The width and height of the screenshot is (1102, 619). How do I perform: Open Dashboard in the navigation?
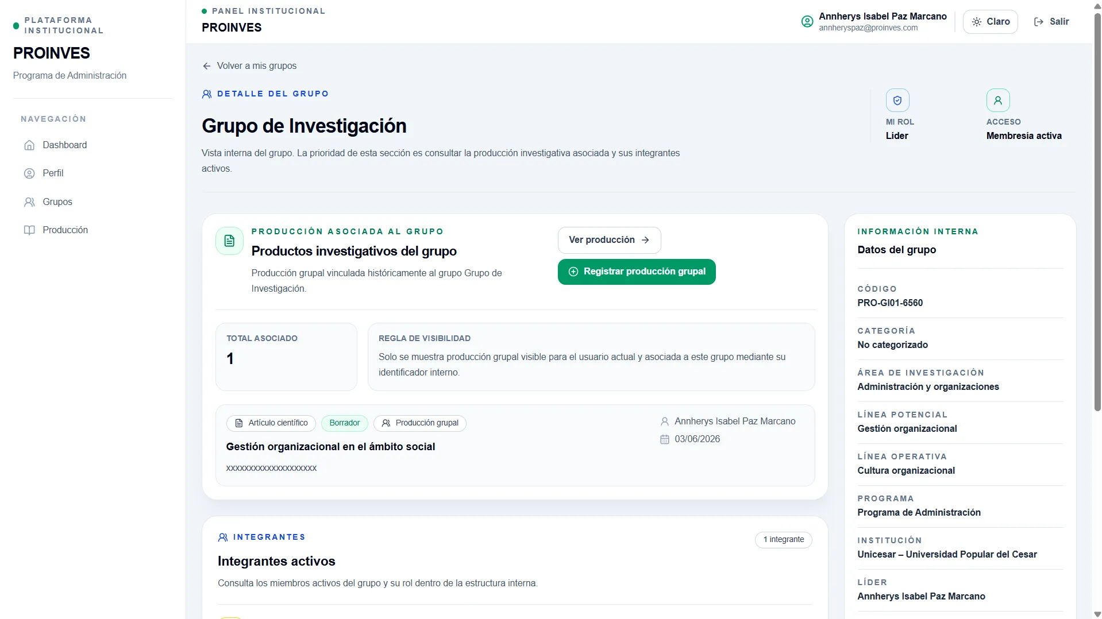click(x=92, y=145)
